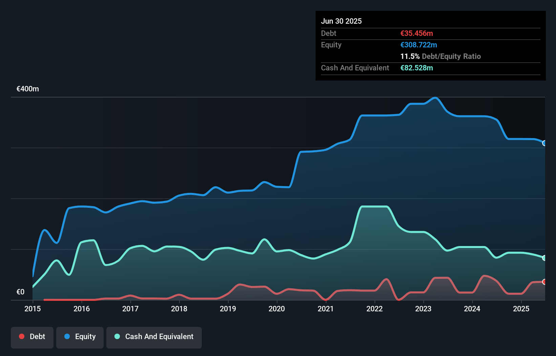Click the €35.456m Debt value in tooltip

[x=416, y=33]
